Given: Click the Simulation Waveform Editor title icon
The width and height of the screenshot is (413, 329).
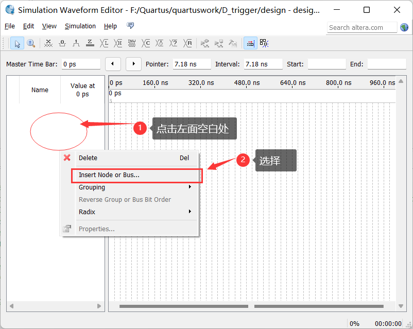Looking at the screenshot, I should [x=10, y=10].
